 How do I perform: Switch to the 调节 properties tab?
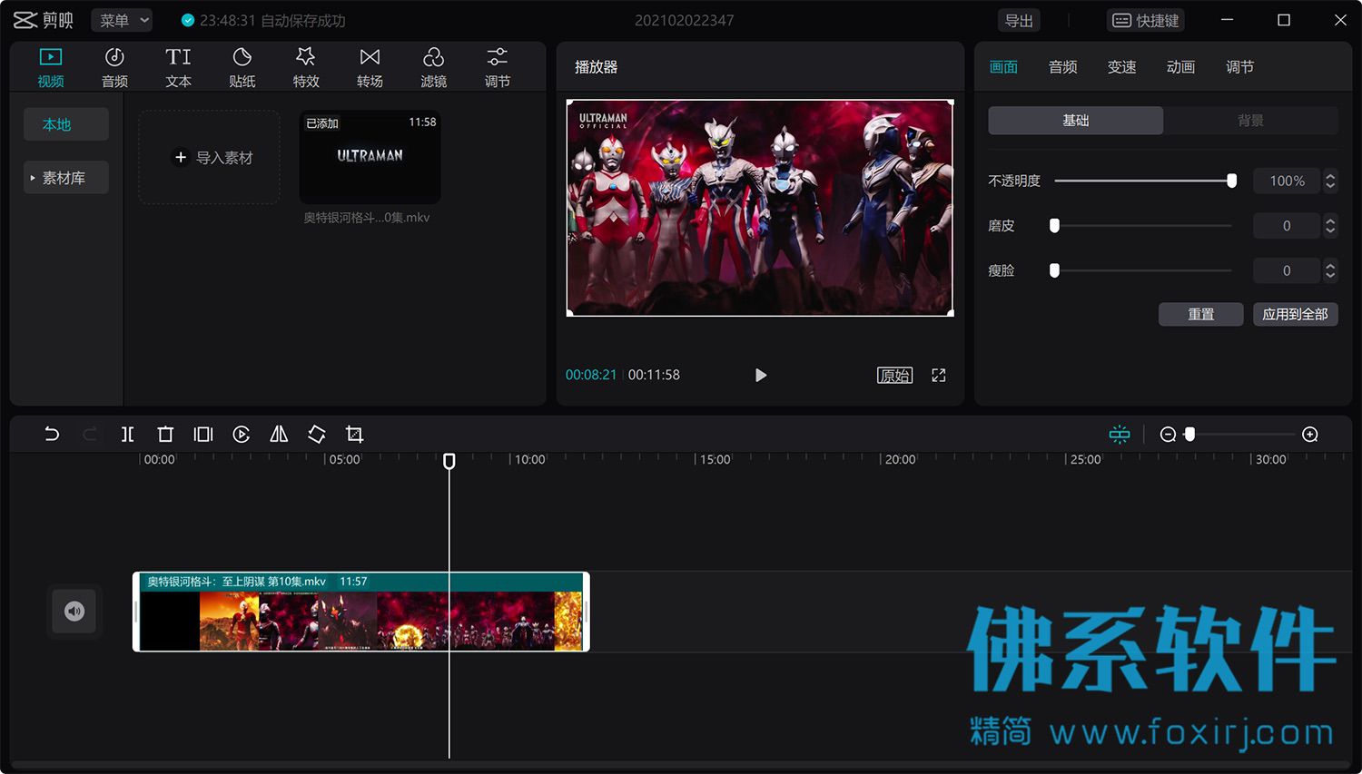point(1239,66)
